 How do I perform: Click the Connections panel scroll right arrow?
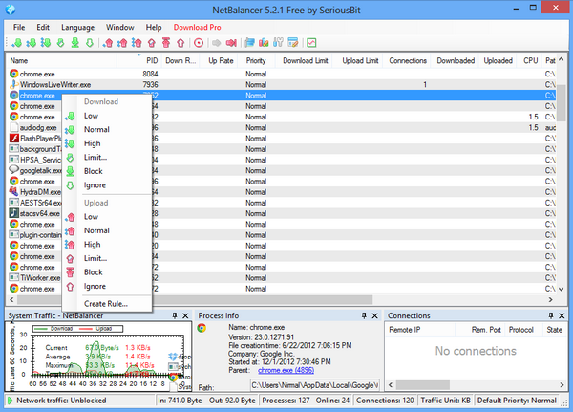(x=562, y=385)
